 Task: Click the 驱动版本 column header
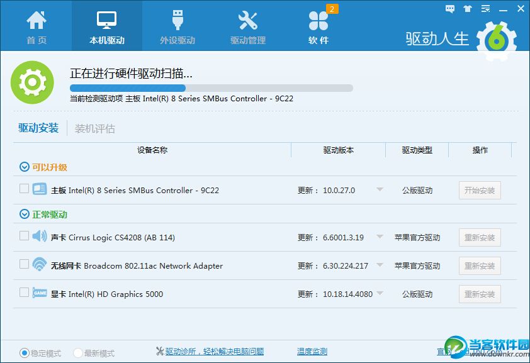pyautogui.click(x=339, y=150)
